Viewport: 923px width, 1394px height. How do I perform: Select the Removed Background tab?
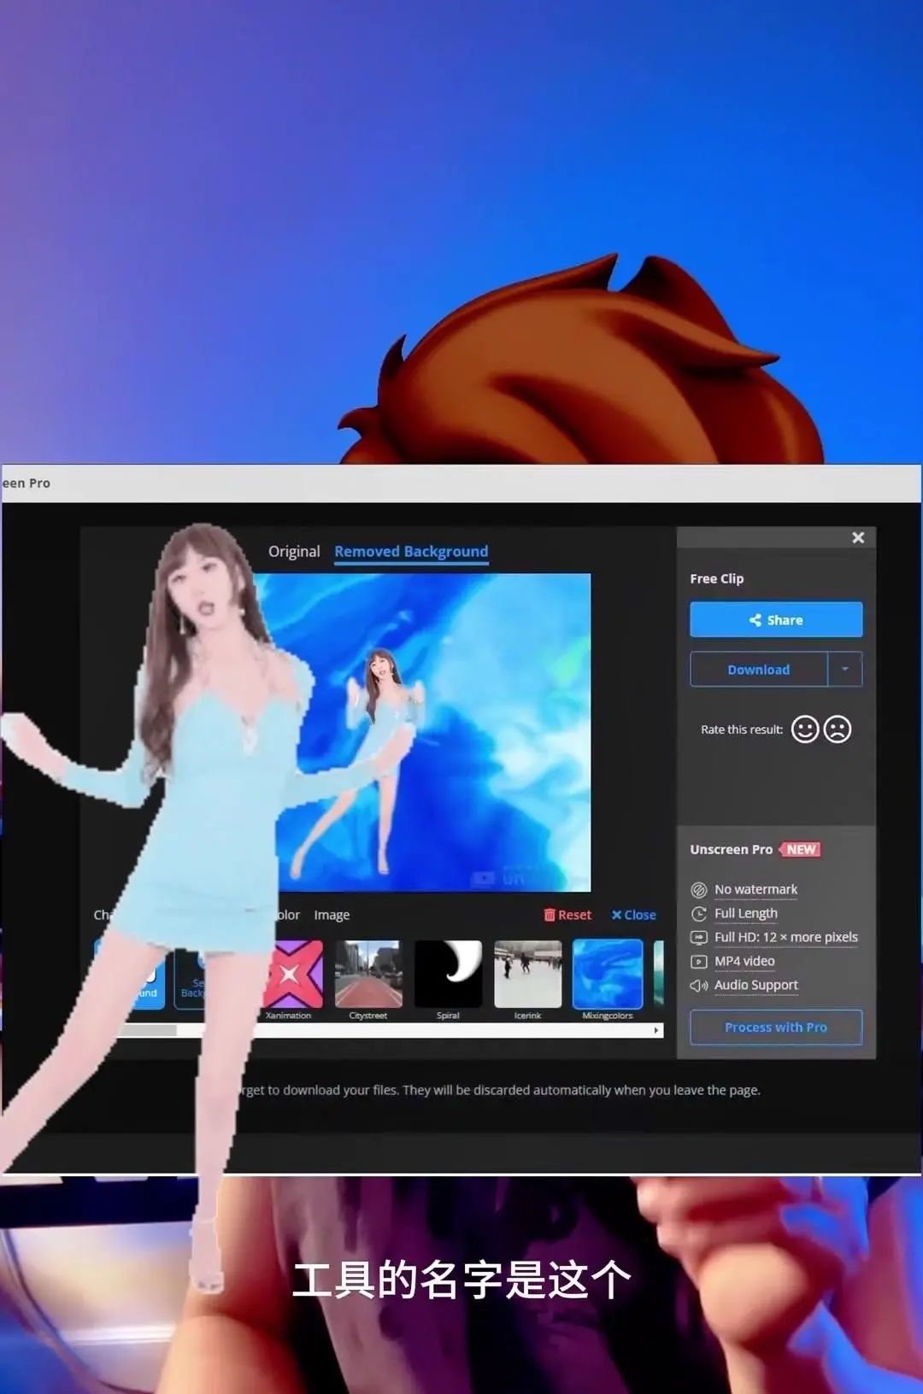click(411, 552)
